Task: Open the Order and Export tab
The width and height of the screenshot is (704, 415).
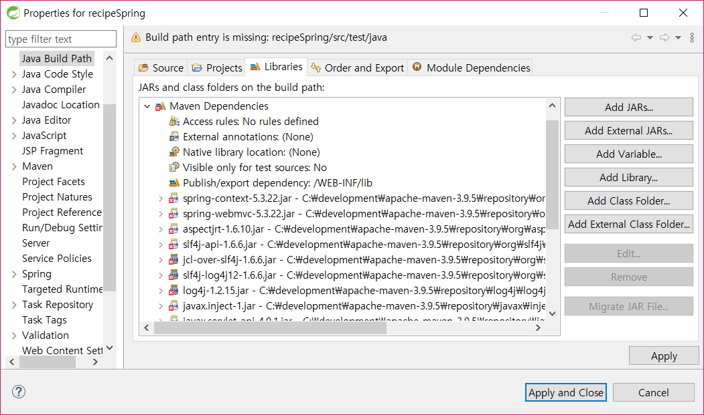Action: tap(358, 67)
